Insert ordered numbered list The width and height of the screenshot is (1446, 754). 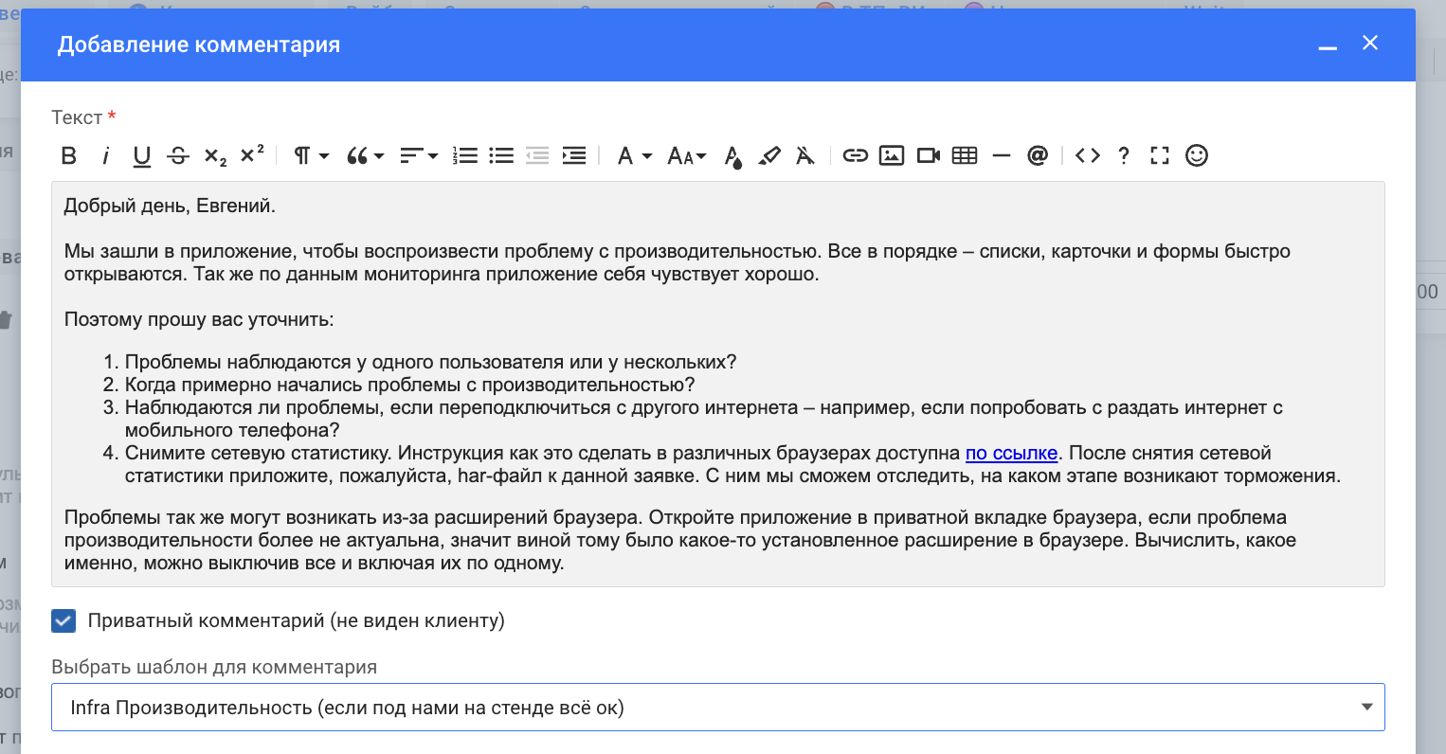click(465, 155)
